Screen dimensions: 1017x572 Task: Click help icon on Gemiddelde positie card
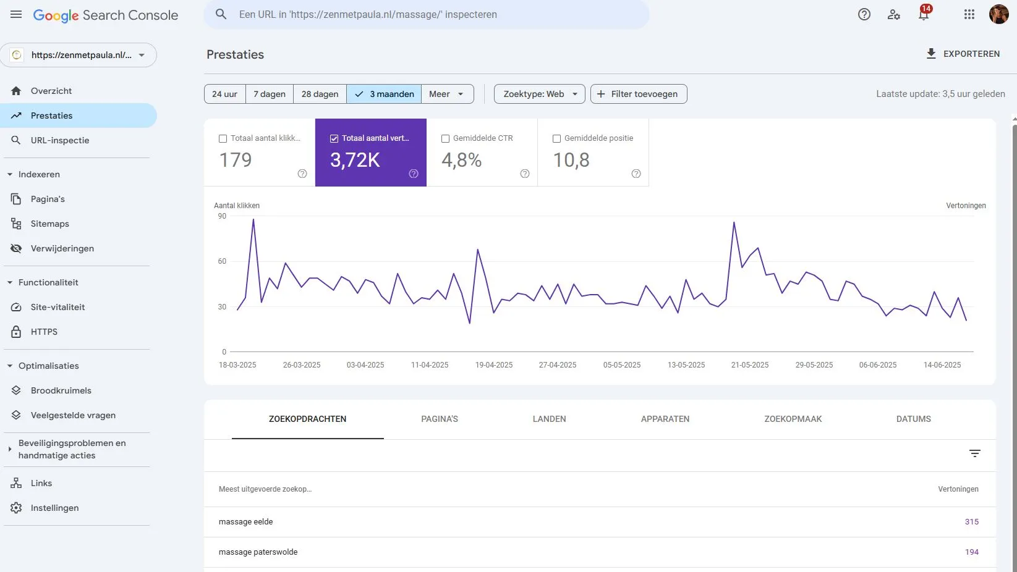click(636, 174)
